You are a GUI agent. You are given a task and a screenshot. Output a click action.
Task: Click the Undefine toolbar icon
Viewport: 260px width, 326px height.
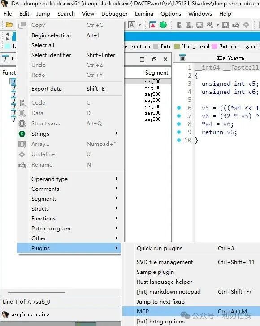point(246,25)
